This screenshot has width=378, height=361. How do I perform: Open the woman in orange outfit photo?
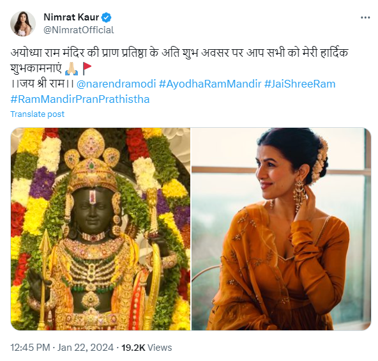[281, 229]
